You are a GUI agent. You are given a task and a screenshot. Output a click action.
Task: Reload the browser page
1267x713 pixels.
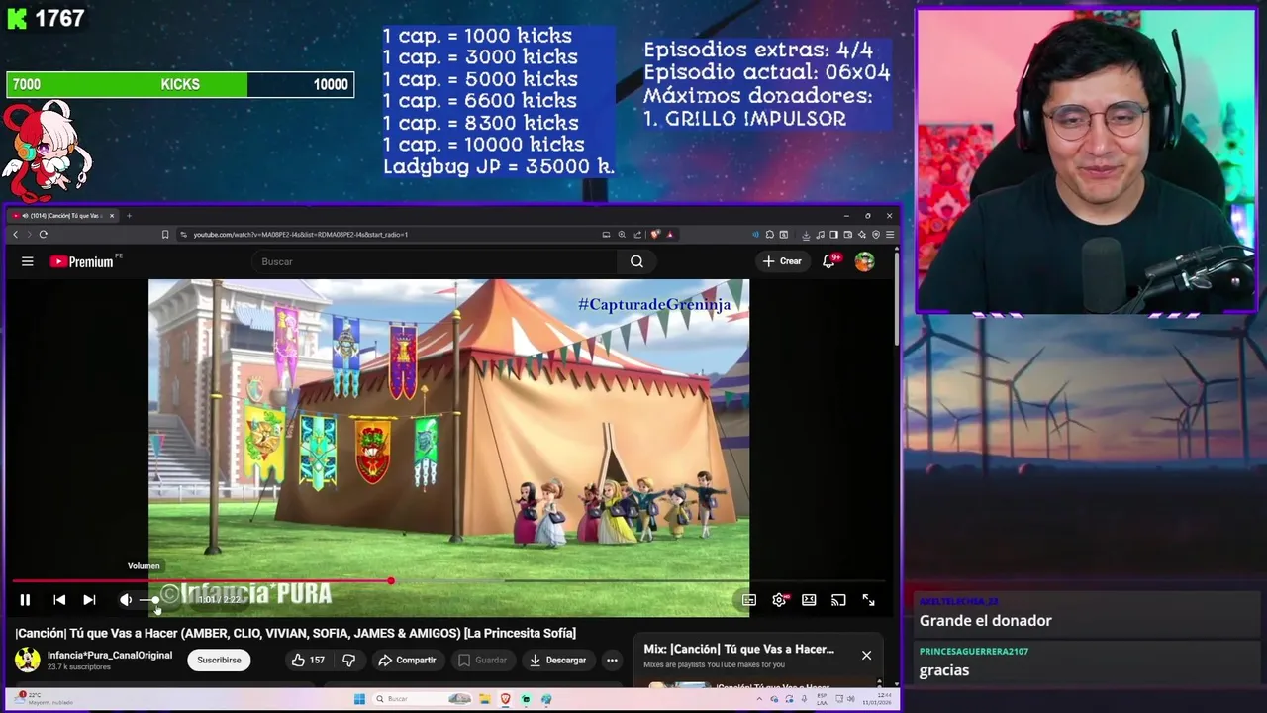point(44,235)
